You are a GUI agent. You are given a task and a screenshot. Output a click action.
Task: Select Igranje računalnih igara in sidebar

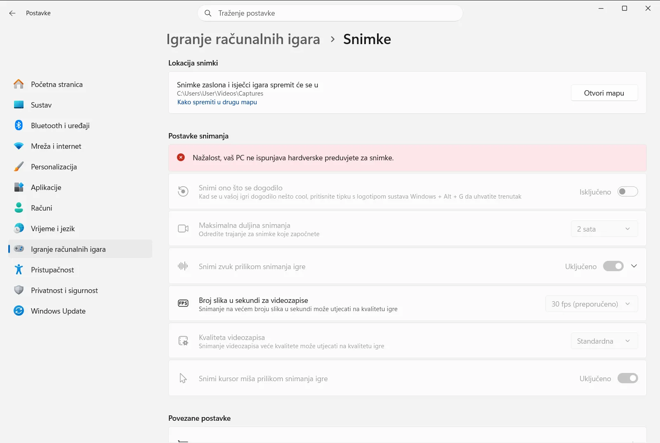(80, 249)
